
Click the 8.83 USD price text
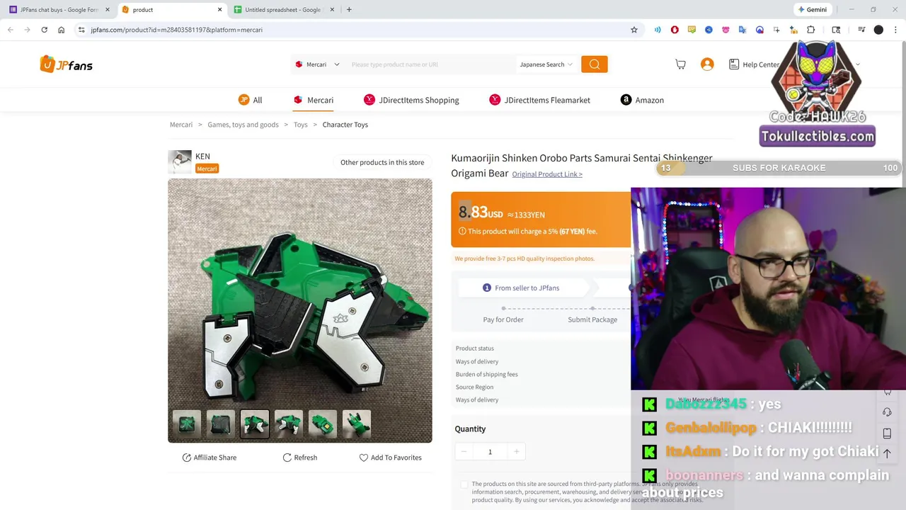[481, 212]
